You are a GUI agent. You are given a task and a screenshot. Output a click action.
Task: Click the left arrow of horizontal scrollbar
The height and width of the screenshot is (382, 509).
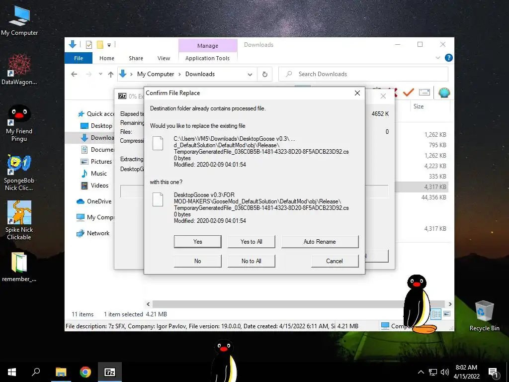148,304
